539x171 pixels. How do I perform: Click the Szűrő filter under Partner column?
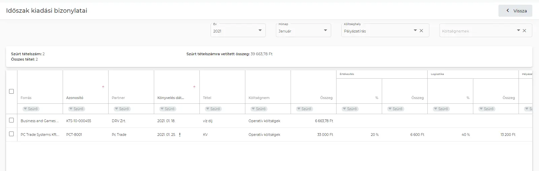[x=122, y=109]
